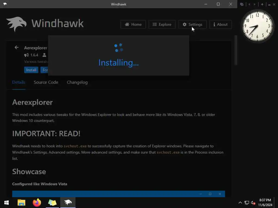The image size is (278, 208).
Task: Switch to the Changelog tab
Action: [x=77, y=82]
